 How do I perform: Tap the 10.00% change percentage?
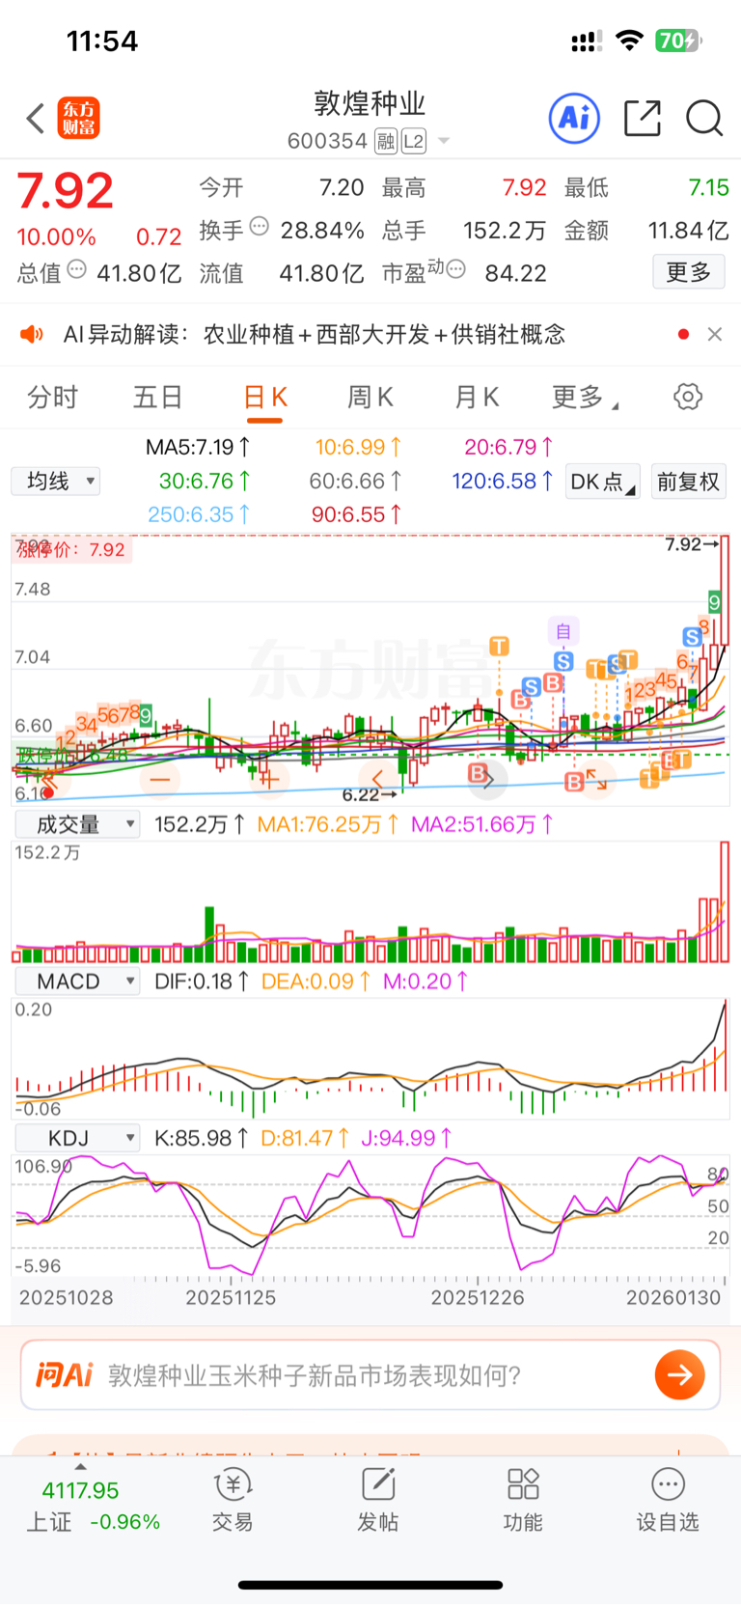click(x=56, y=237)
